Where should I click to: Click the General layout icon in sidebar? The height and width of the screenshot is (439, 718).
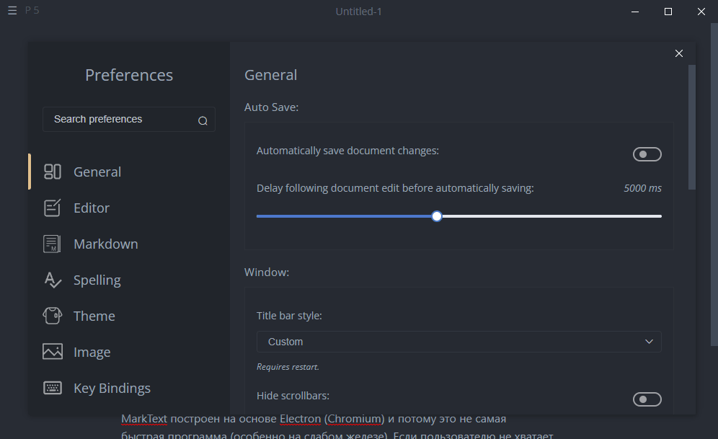coord(53,172)
